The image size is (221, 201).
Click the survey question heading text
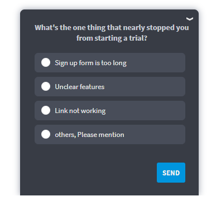coord(112,33)
